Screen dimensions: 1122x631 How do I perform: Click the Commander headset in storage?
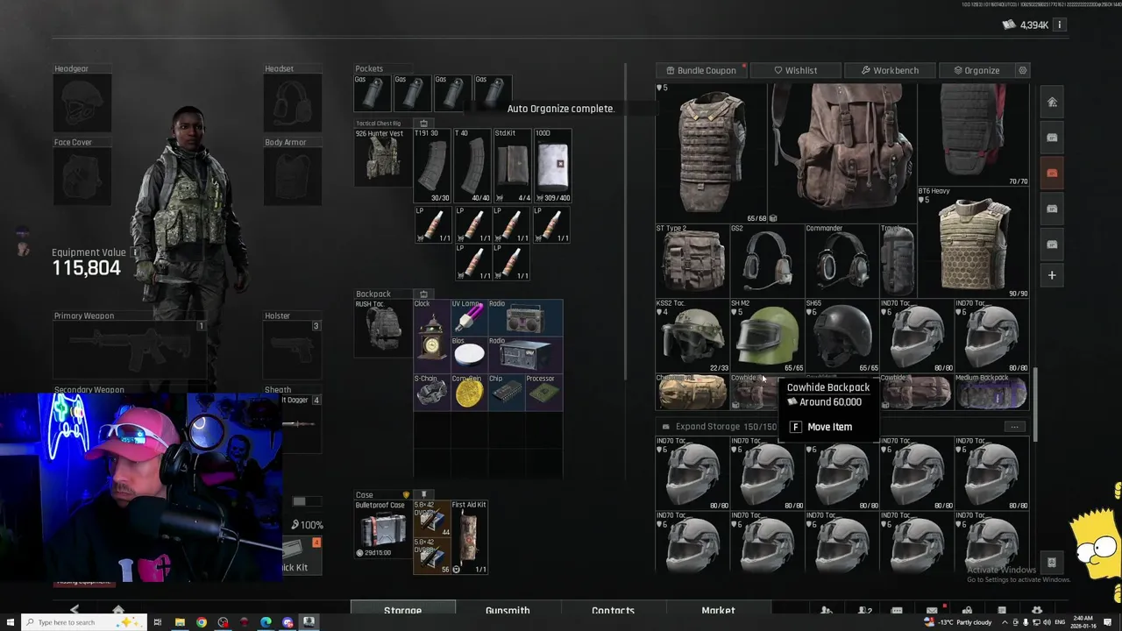click(841, 260)
